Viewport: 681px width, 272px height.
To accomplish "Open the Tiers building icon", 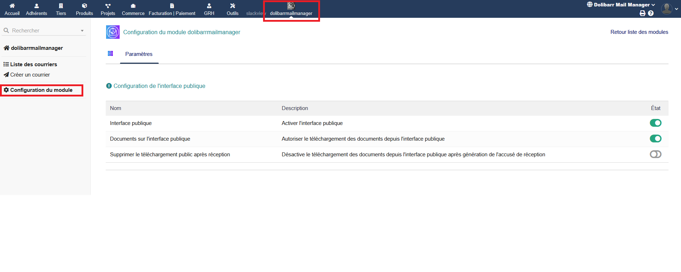I will point(61,6).
